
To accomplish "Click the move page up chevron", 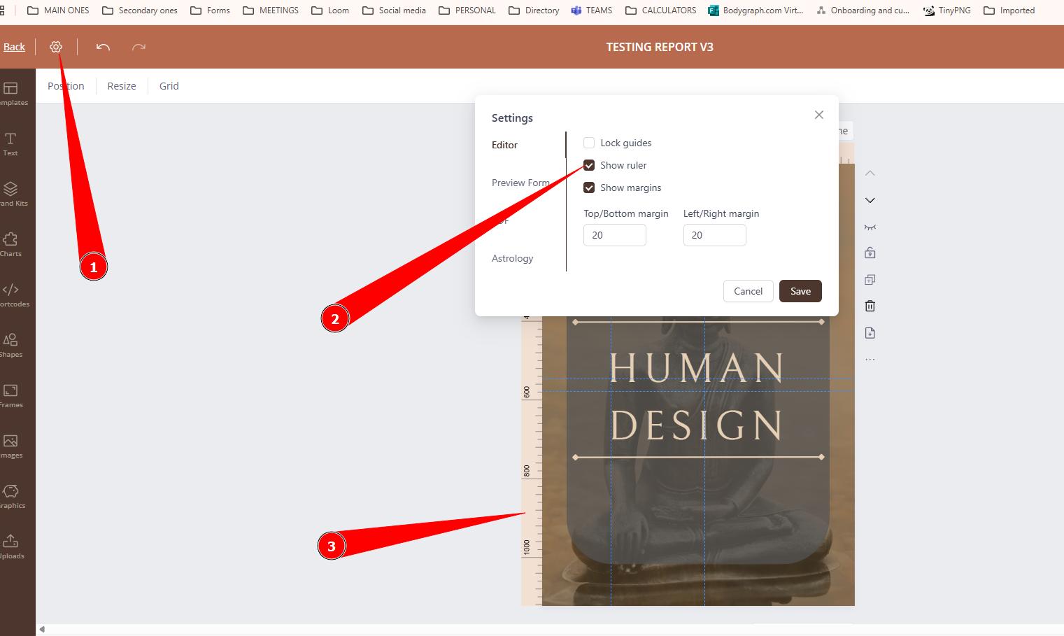I will pos(870,174).
